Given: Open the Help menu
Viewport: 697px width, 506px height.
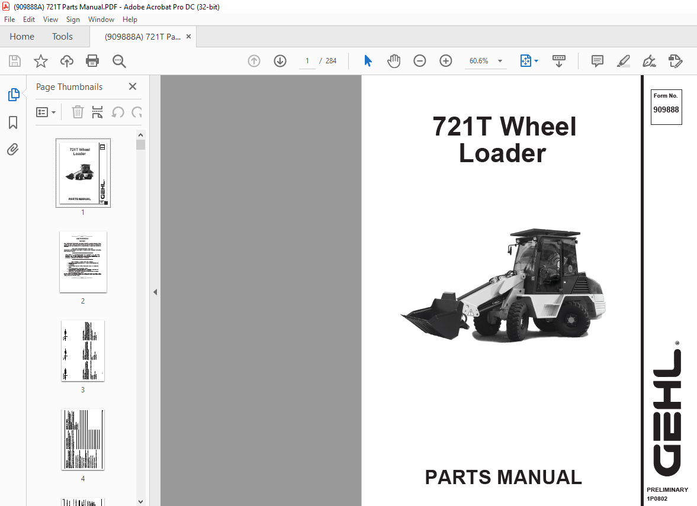Looking at the screenshot, I should (130, 20).
